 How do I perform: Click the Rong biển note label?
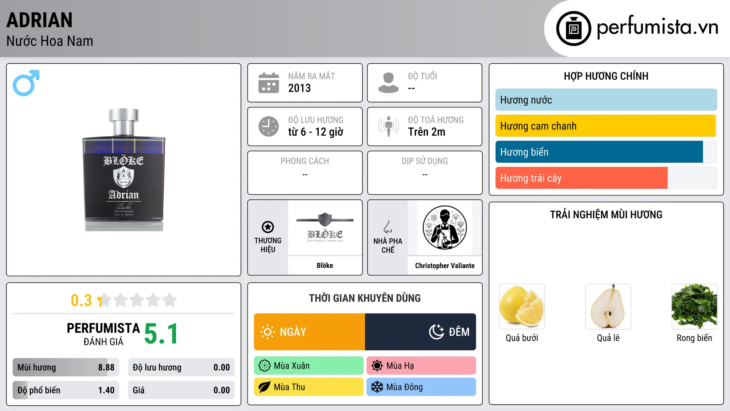[694, 338]
